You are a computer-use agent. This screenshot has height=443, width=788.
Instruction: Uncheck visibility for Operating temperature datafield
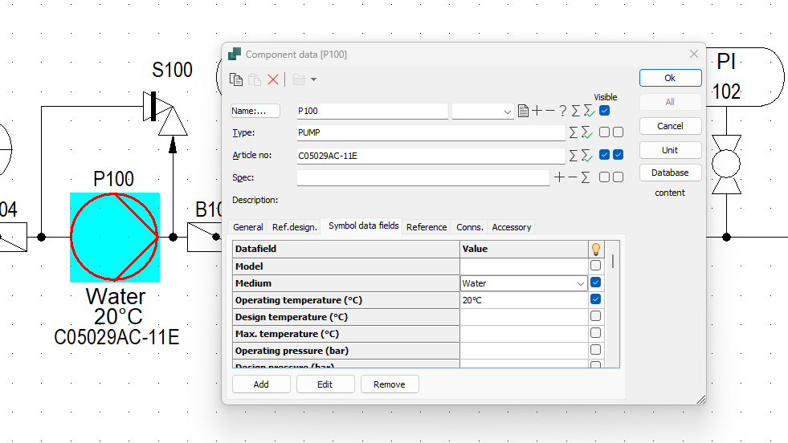[x=595, y=299]
